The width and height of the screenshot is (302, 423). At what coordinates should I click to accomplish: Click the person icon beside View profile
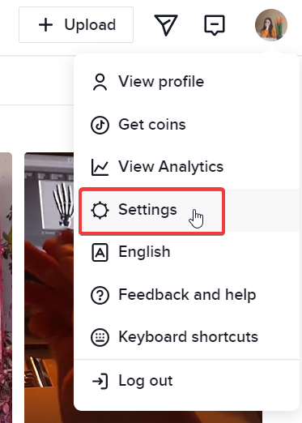coord(100,82)
